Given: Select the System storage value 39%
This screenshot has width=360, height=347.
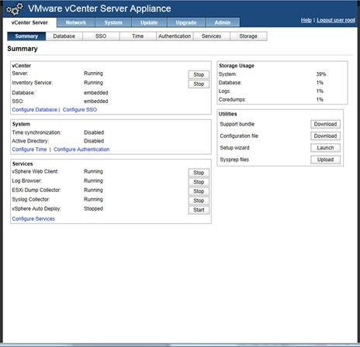Looking at the screenshot, I should click(321, 74).
